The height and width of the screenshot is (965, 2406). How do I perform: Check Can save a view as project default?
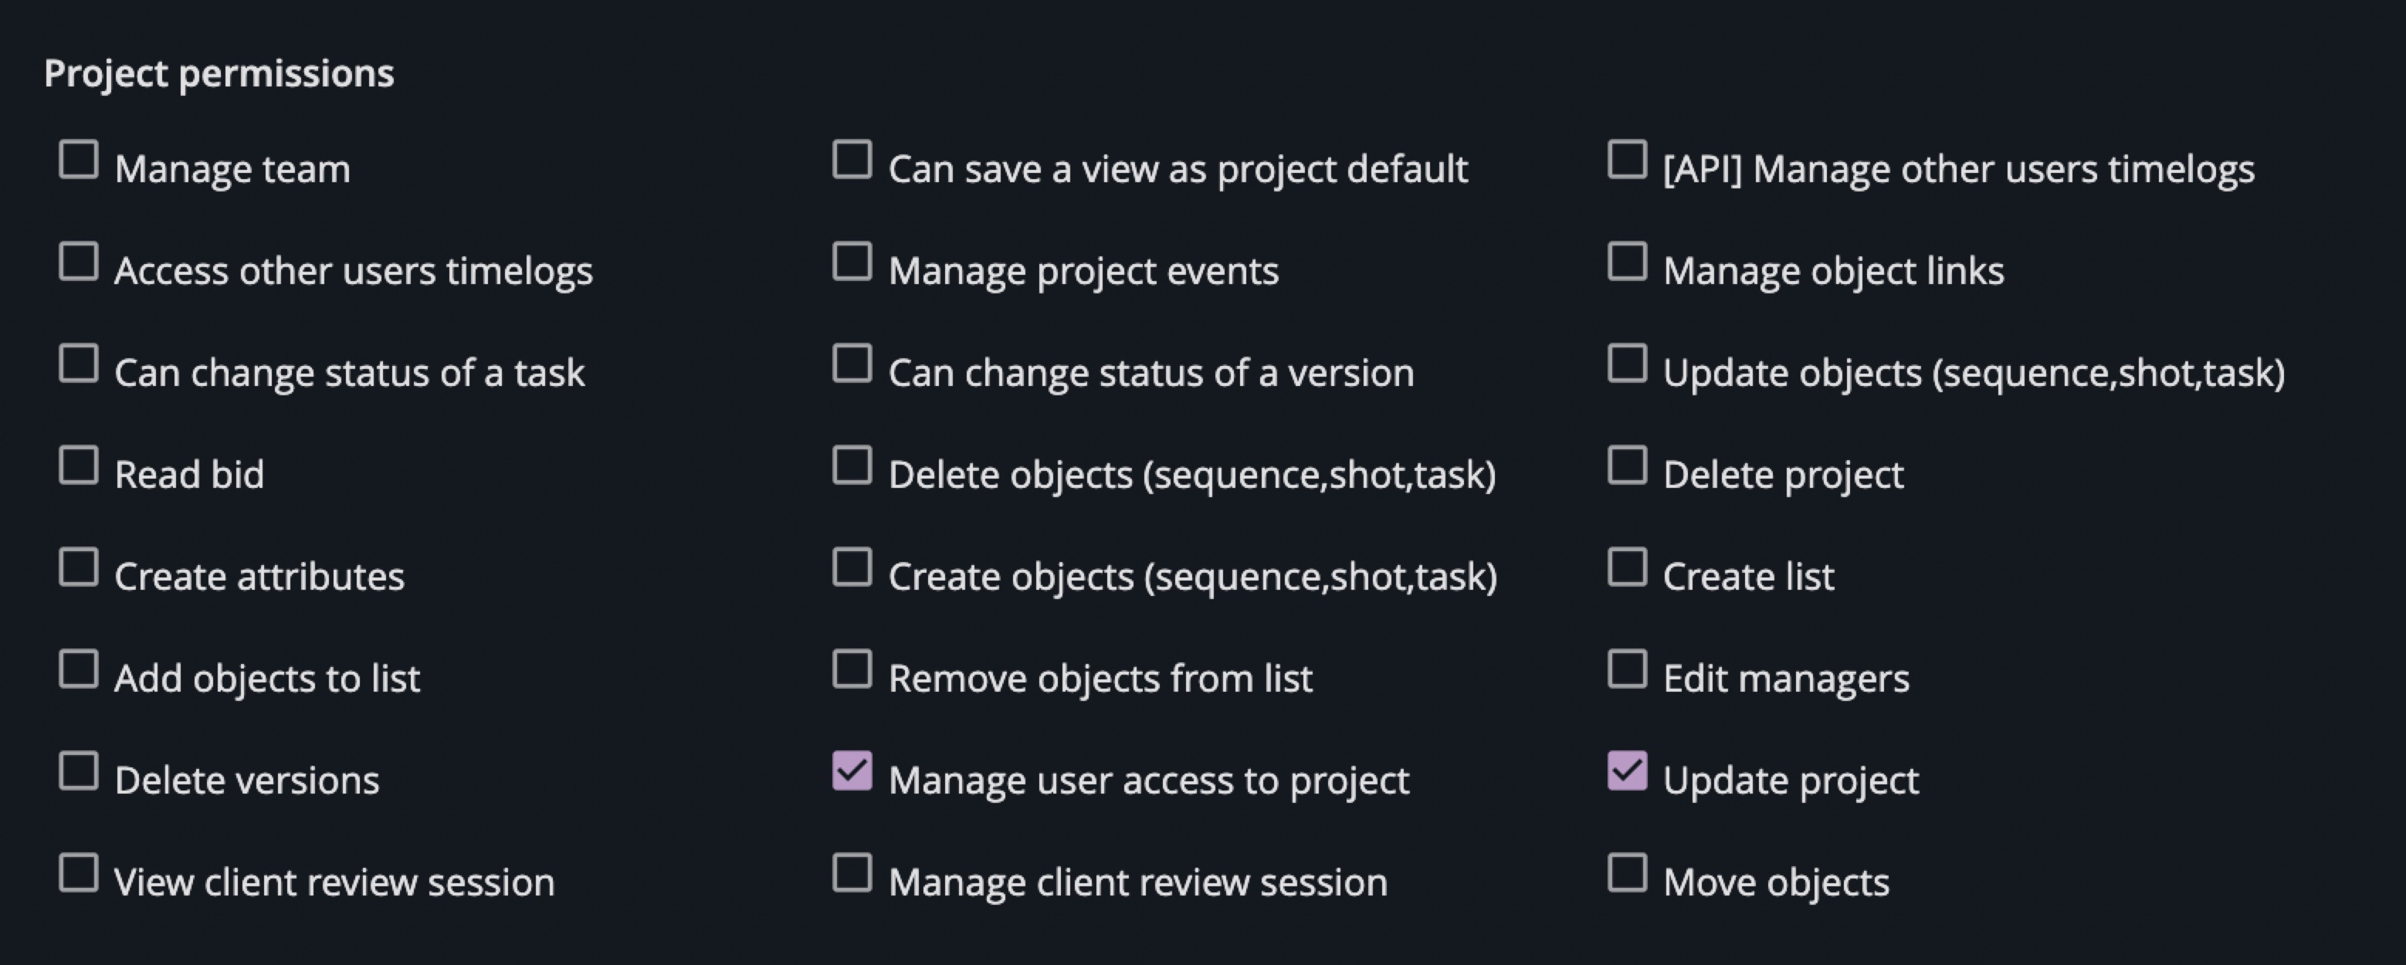(x=852, y=160)
